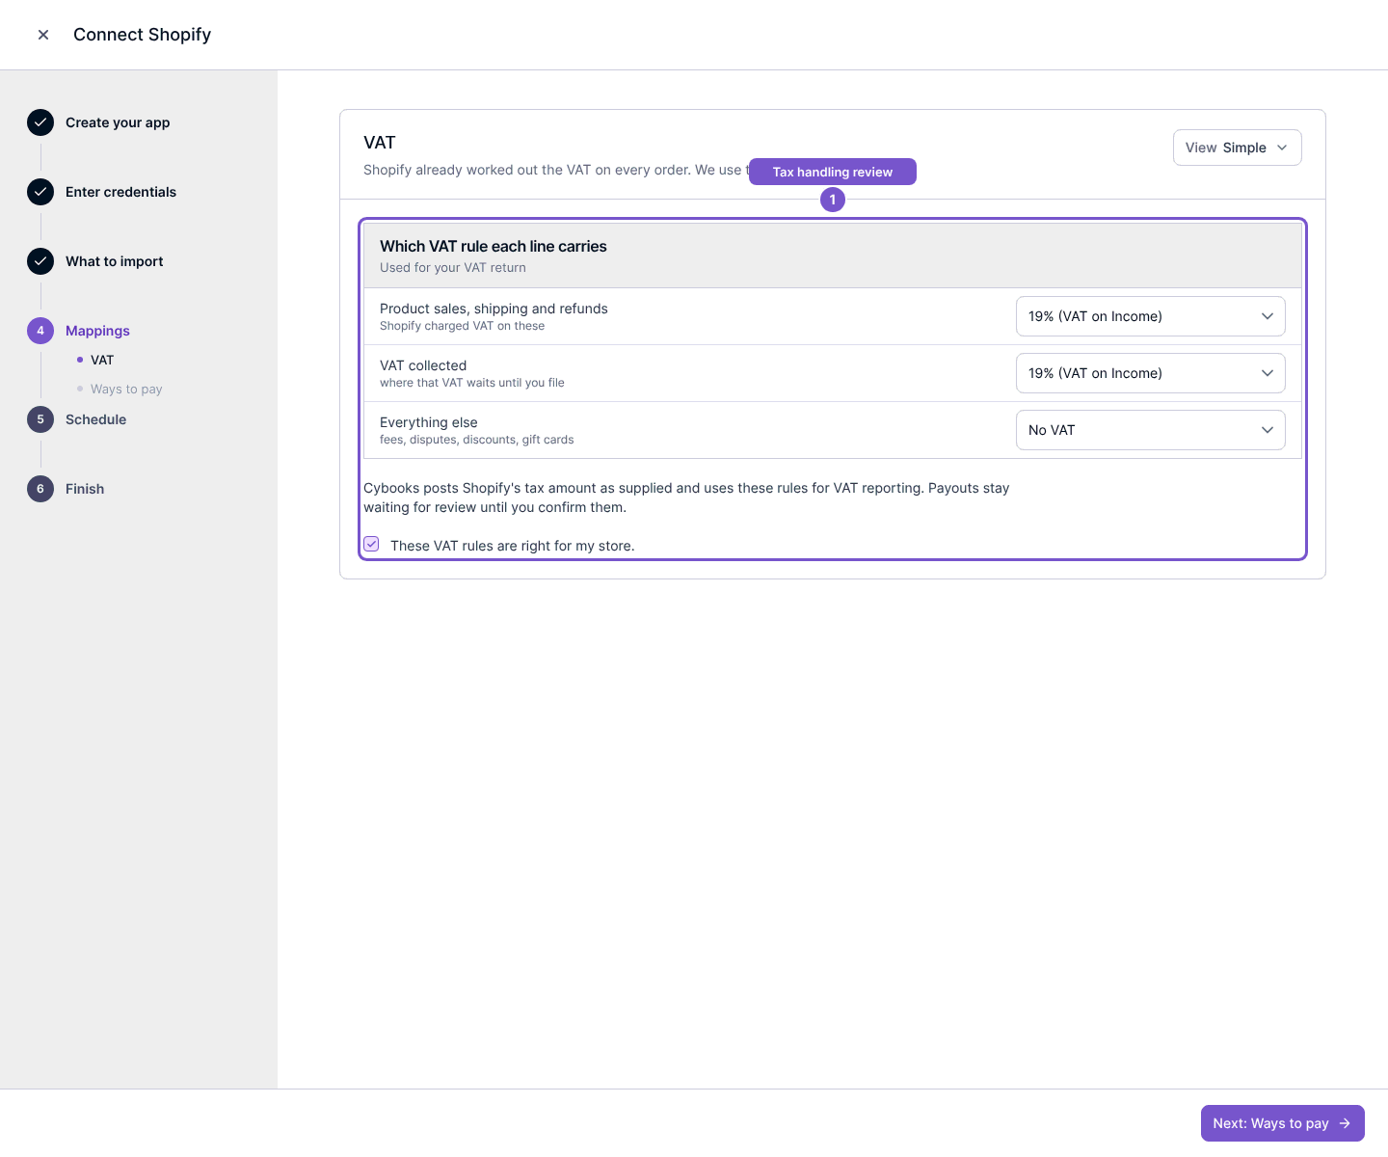Go to the Schedule step

95,419
